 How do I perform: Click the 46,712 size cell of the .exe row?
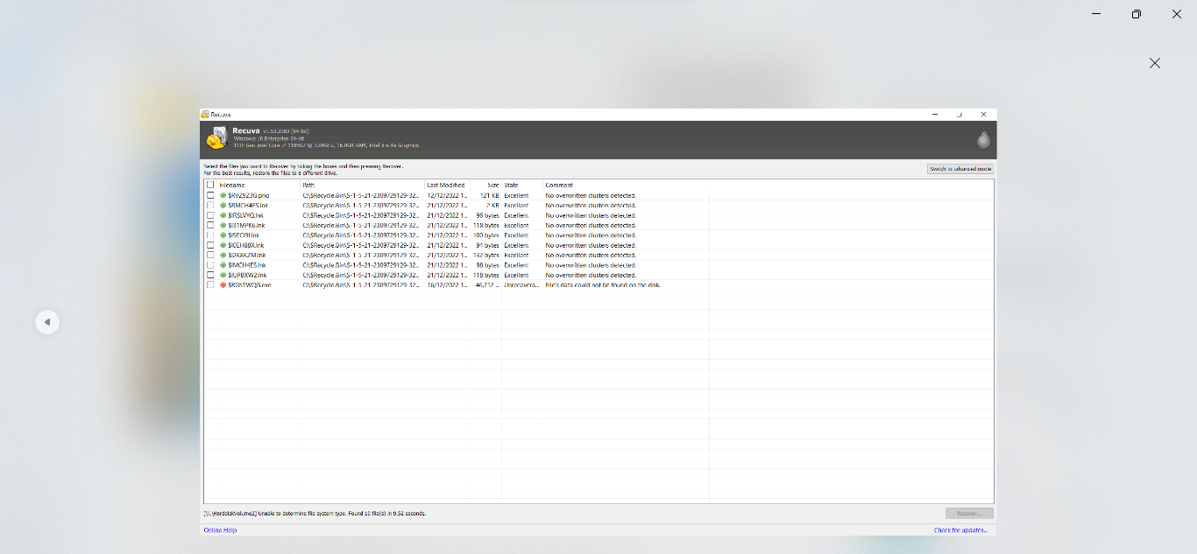point(487,284)
